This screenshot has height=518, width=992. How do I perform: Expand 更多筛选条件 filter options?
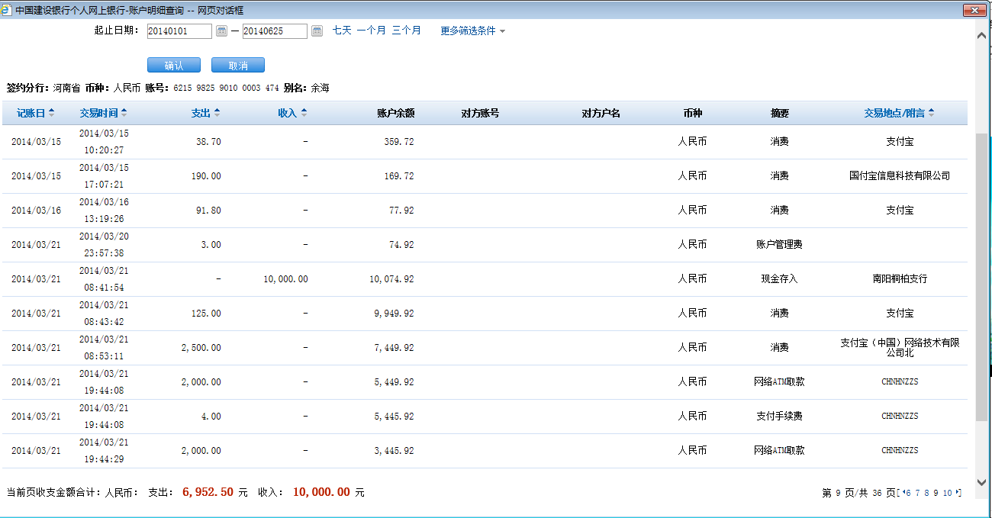pyautogui.click(x=472, y=31)
